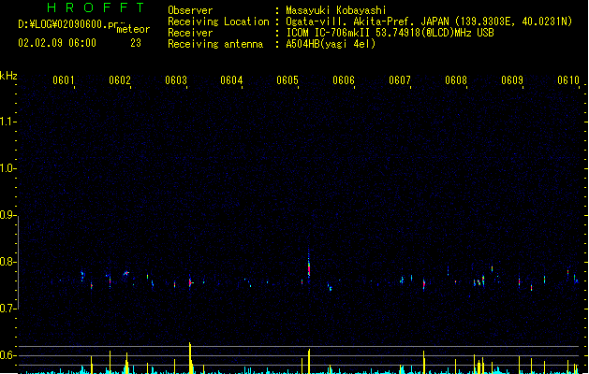The image size is (589, 374).
Task: Click the 0603 time marker
Action: pos(176,80)
